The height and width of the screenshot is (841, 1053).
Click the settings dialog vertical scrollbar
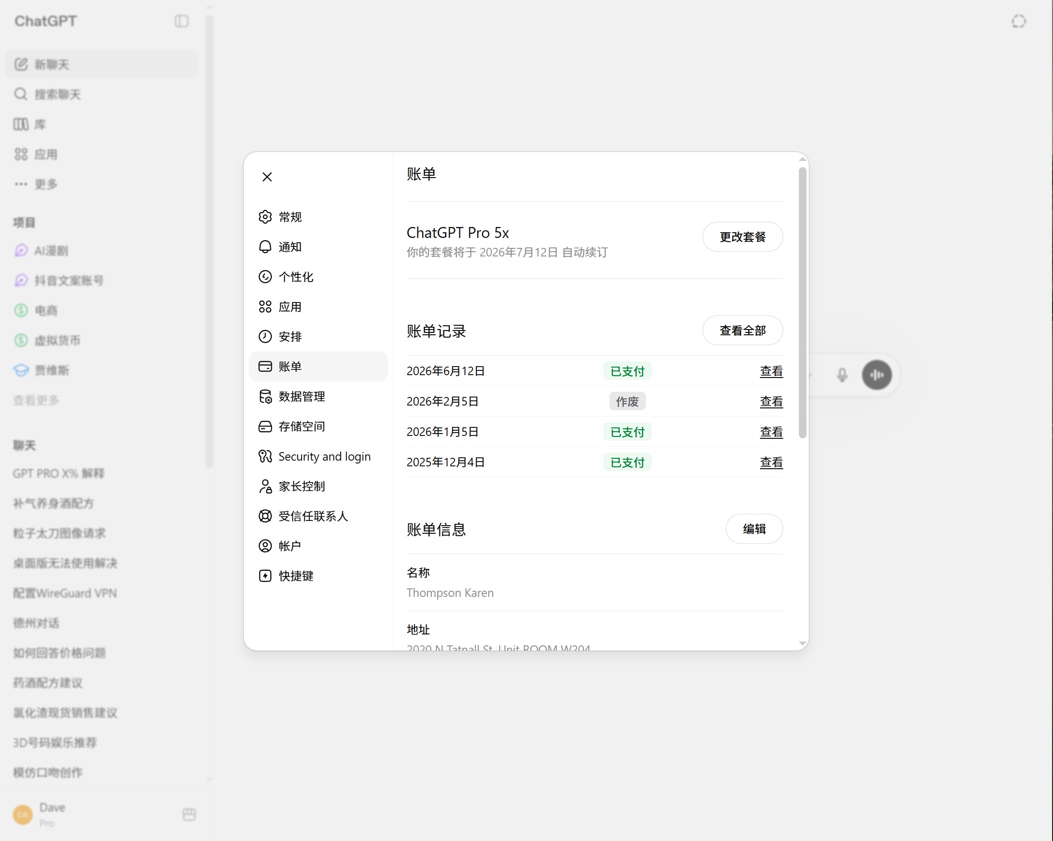click(x=802, y=303)
